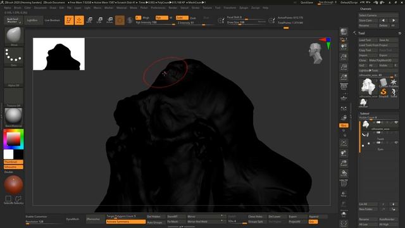This screenshot has height=228, width=405.
Task: Open the Zplugin menu
Action: [244, 8]
